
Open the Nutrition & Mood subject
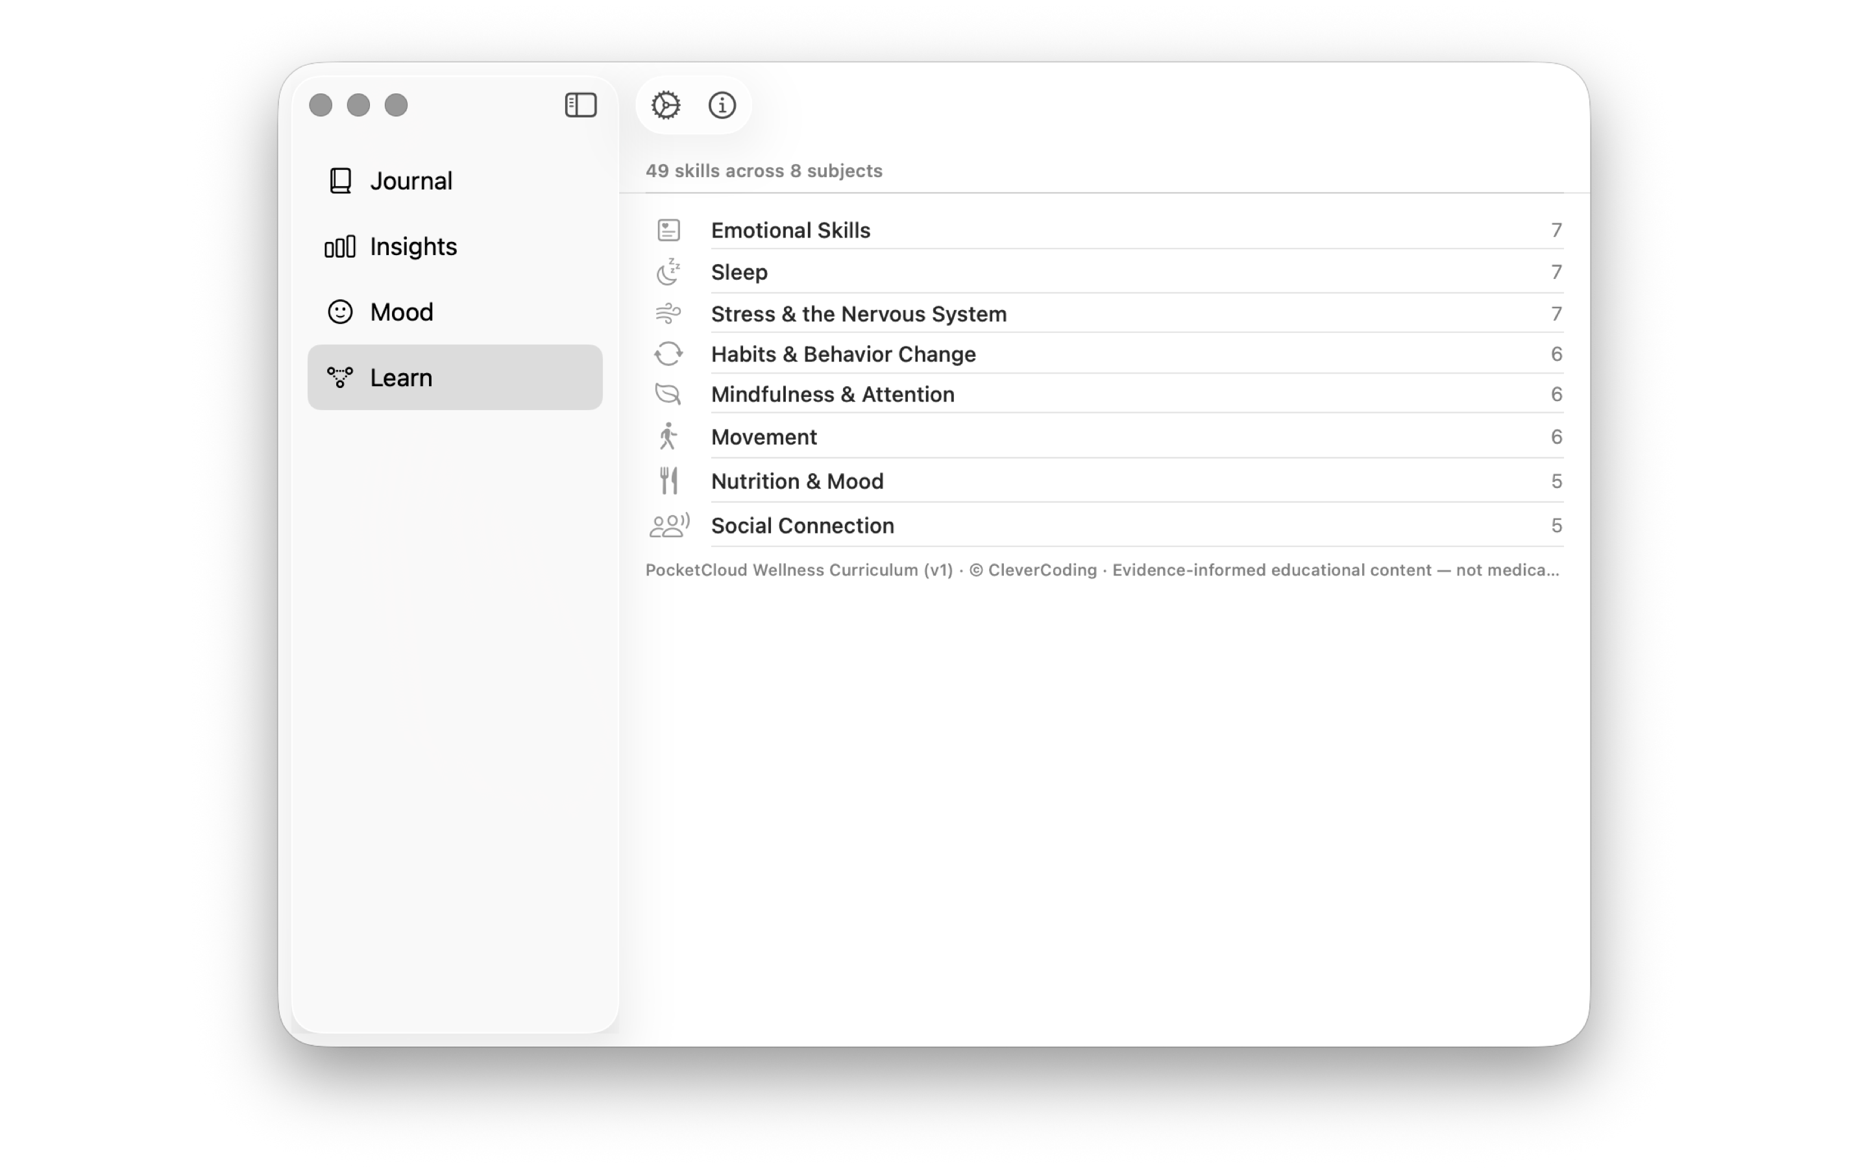pyautogui.click(x=1105, y=481)
